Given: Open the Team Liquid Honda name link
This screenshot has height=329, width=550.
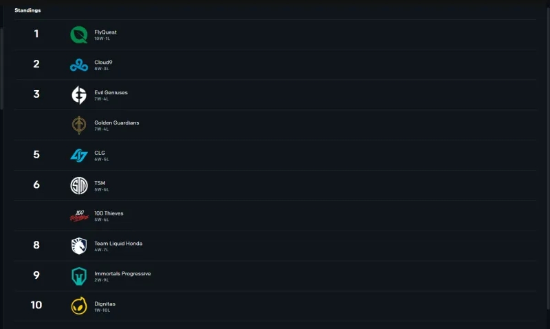Looking at the screenshot, I should (x=118, y=244).
